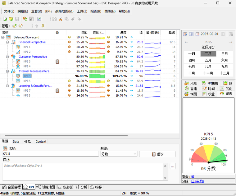Open 文件 menu
The height and width of the screenshot is (196, 236).
[x=9, y=11]
